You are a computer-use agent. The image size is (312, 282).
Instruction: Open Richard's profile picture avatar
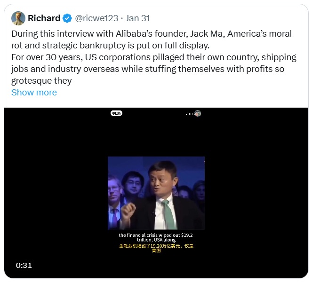(18, 18)
